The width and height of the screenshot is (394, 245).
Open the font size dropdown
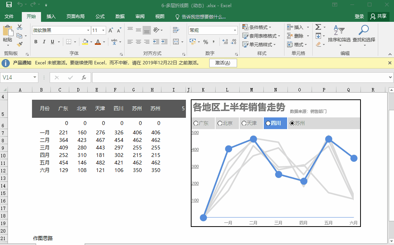pos(103,30)
